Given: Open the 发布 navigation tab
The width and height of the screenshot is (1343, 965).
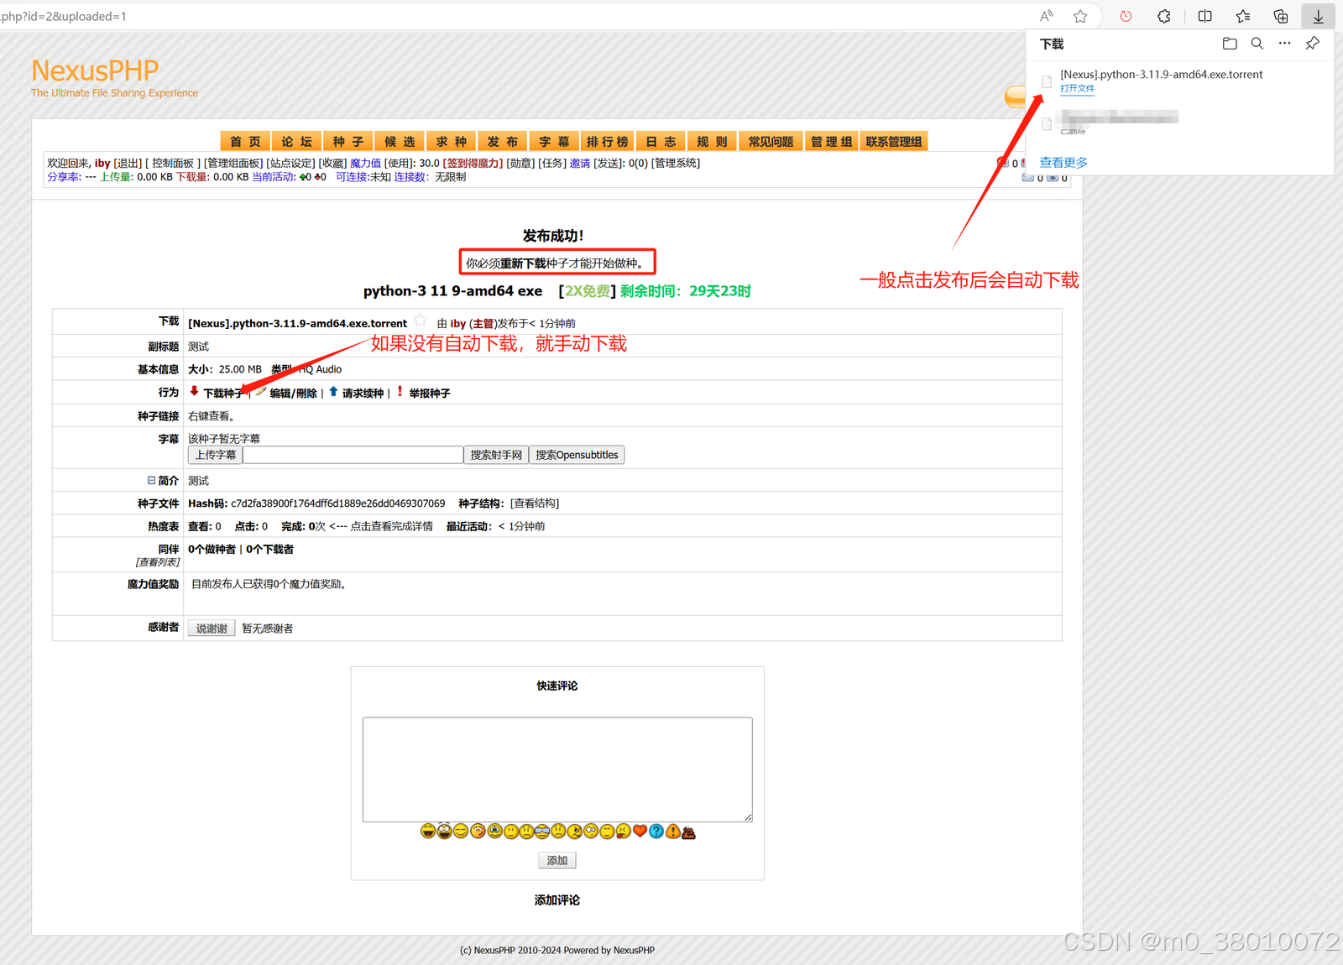Looking at the screenshot, I should [x=503, y=142].
